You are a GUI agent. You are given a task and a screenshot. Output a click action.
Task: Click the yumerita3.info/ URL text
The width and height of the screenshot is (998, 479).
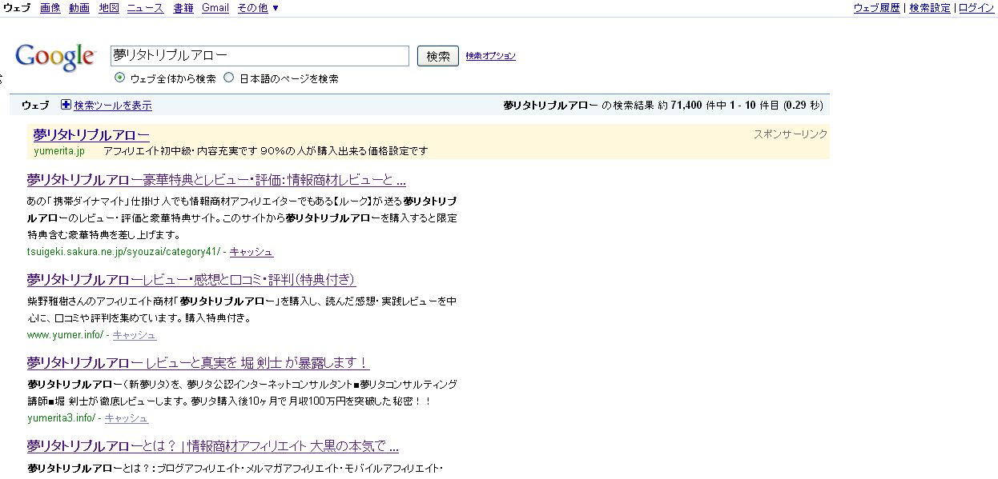pos(61,418)
